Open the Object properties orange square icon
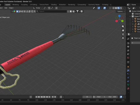 [128, 67]
